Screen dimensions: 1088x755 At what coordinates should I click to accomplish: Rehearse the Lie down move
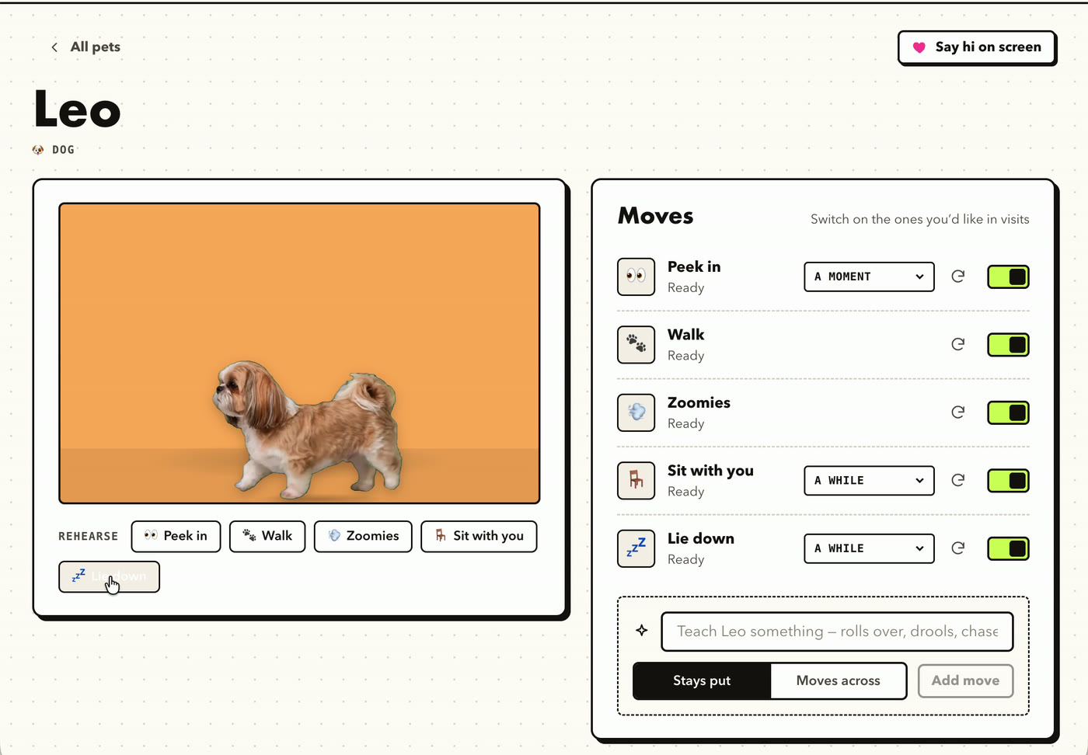point(109,577)
